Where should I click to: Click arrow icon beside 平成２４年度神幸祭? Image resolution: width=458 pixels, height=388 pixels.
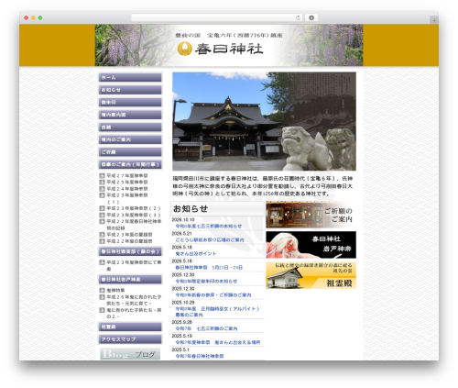coord(102,189)
